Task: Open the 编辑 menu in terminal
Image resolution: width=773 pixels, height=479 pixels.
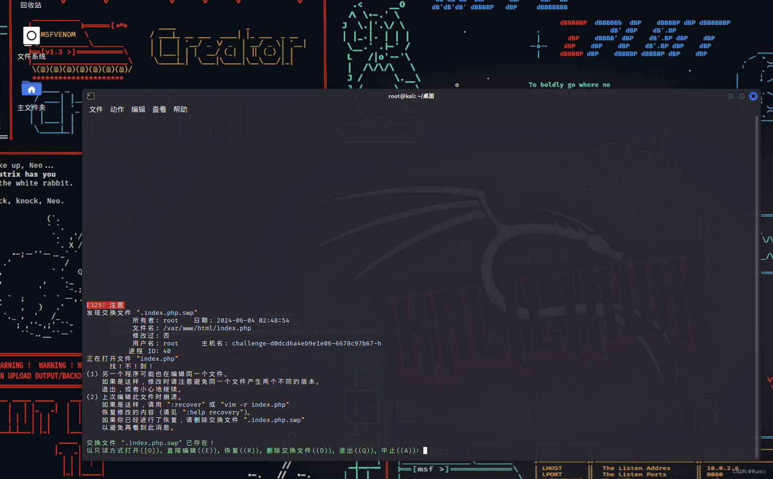Action: point(138,110)
